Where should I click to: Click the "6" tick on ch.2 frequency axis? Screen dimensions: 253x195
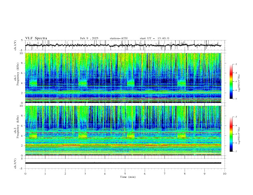22,126
